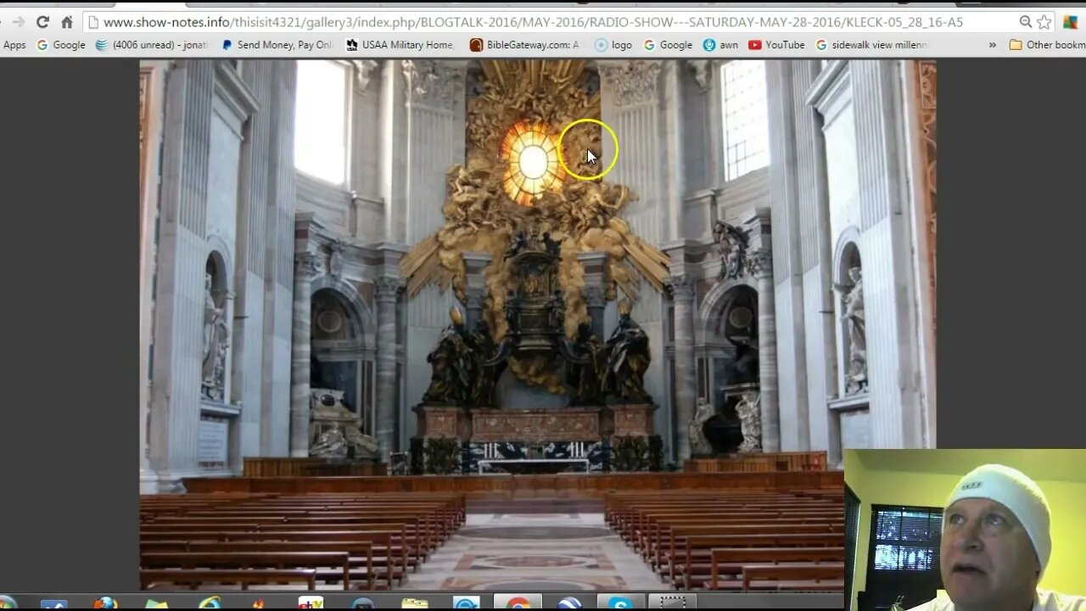
Task: Open the USAA Military Home bookmark
Action: [400, 45]
